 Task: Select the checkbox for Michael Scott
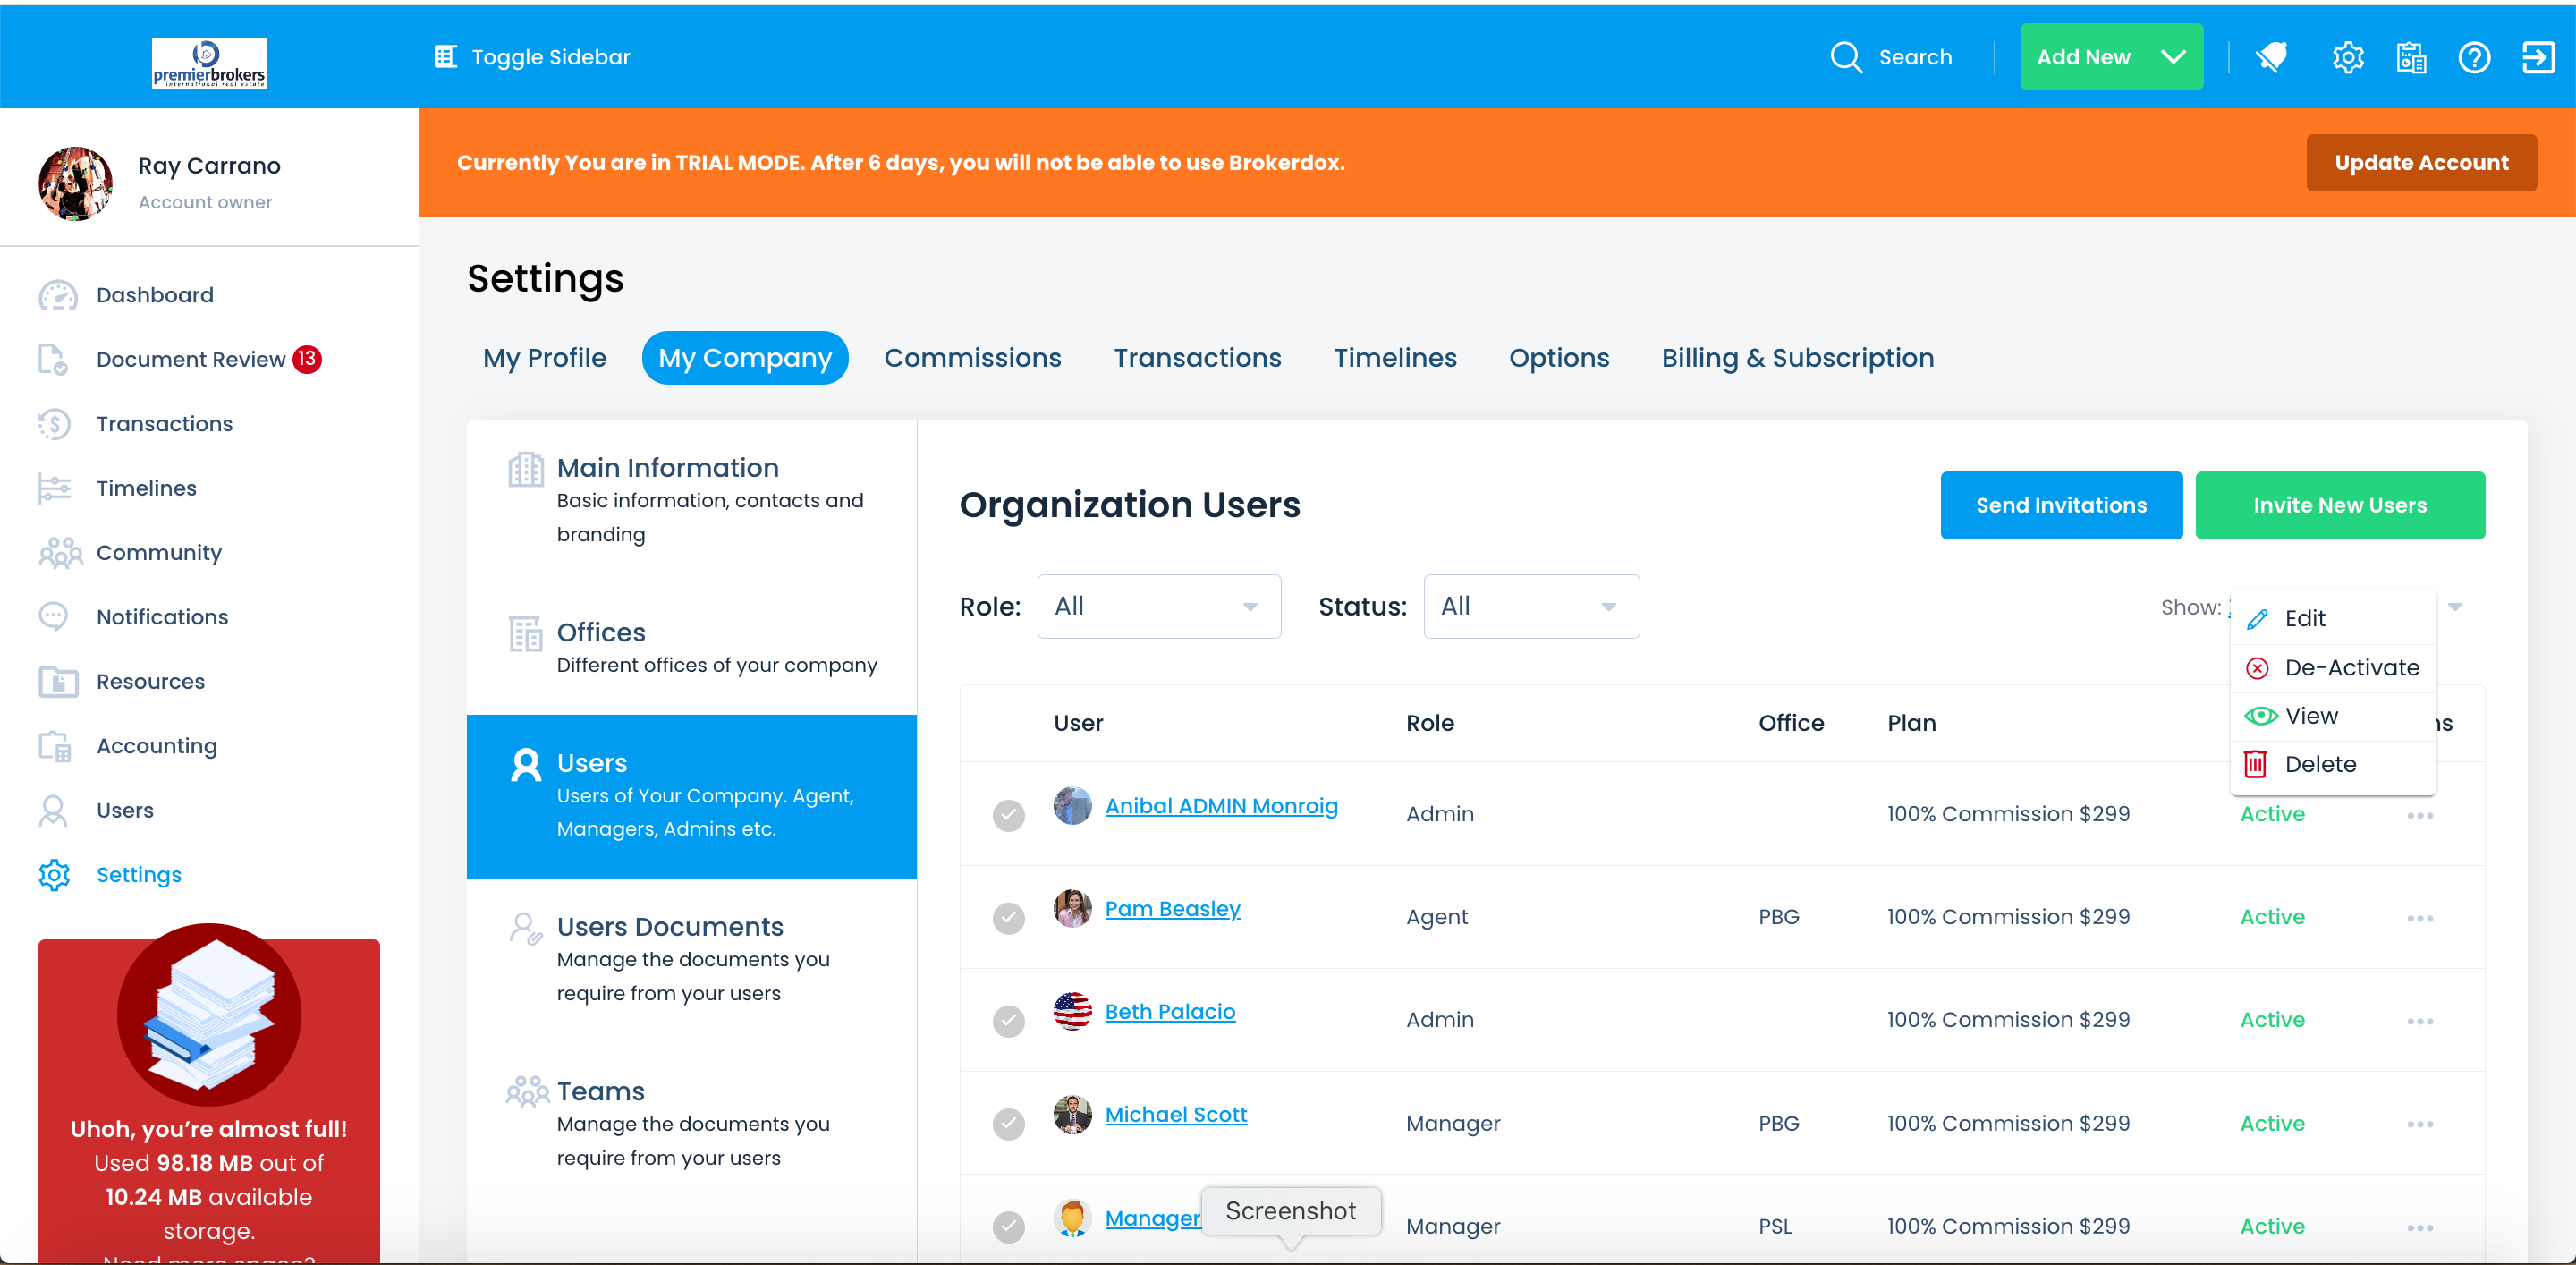(1008, 1124)
